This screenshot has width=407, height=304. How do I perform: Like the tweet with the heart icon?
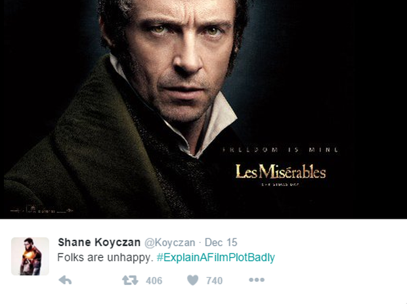click(x=193, y=280)
